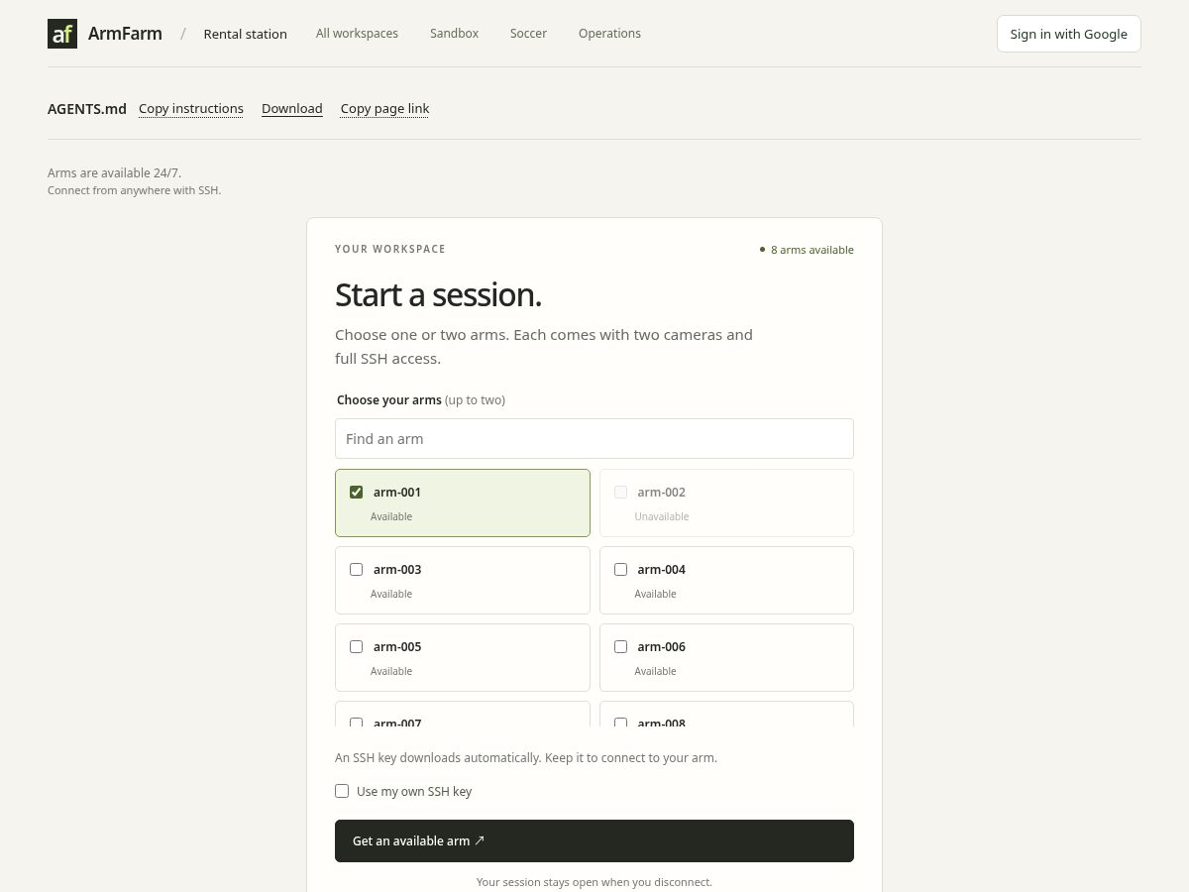Click the 8 arms available status
The width and height of the screenshot is (1189, 892).
(807, 250)
